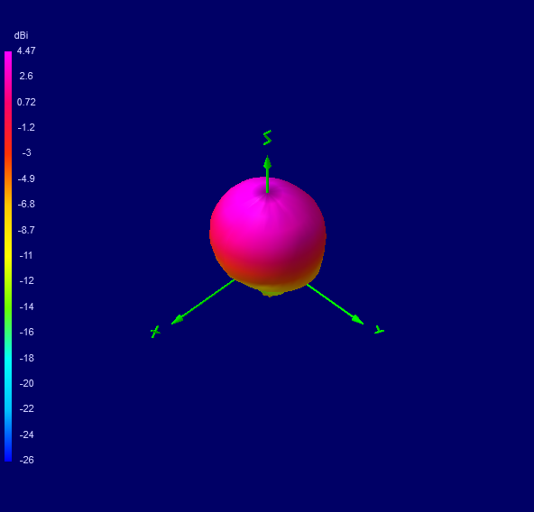The height and width of the screenshot is (512, 534).
Task: Click the -20 scale label
Action: (x=26, y=383)
